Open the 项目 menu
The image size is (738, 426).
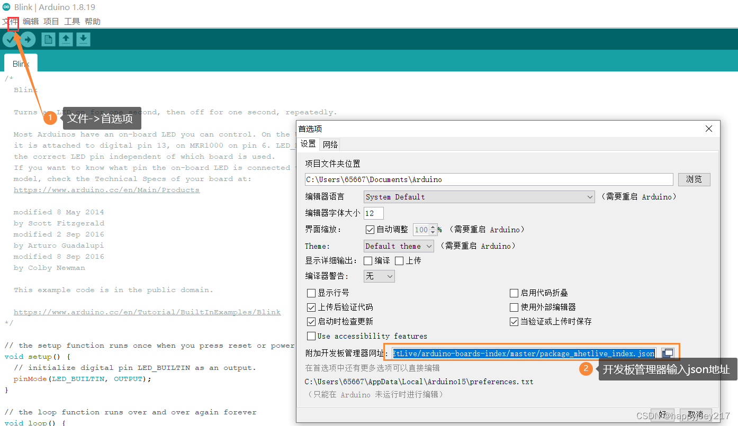(x=51, y=22)
